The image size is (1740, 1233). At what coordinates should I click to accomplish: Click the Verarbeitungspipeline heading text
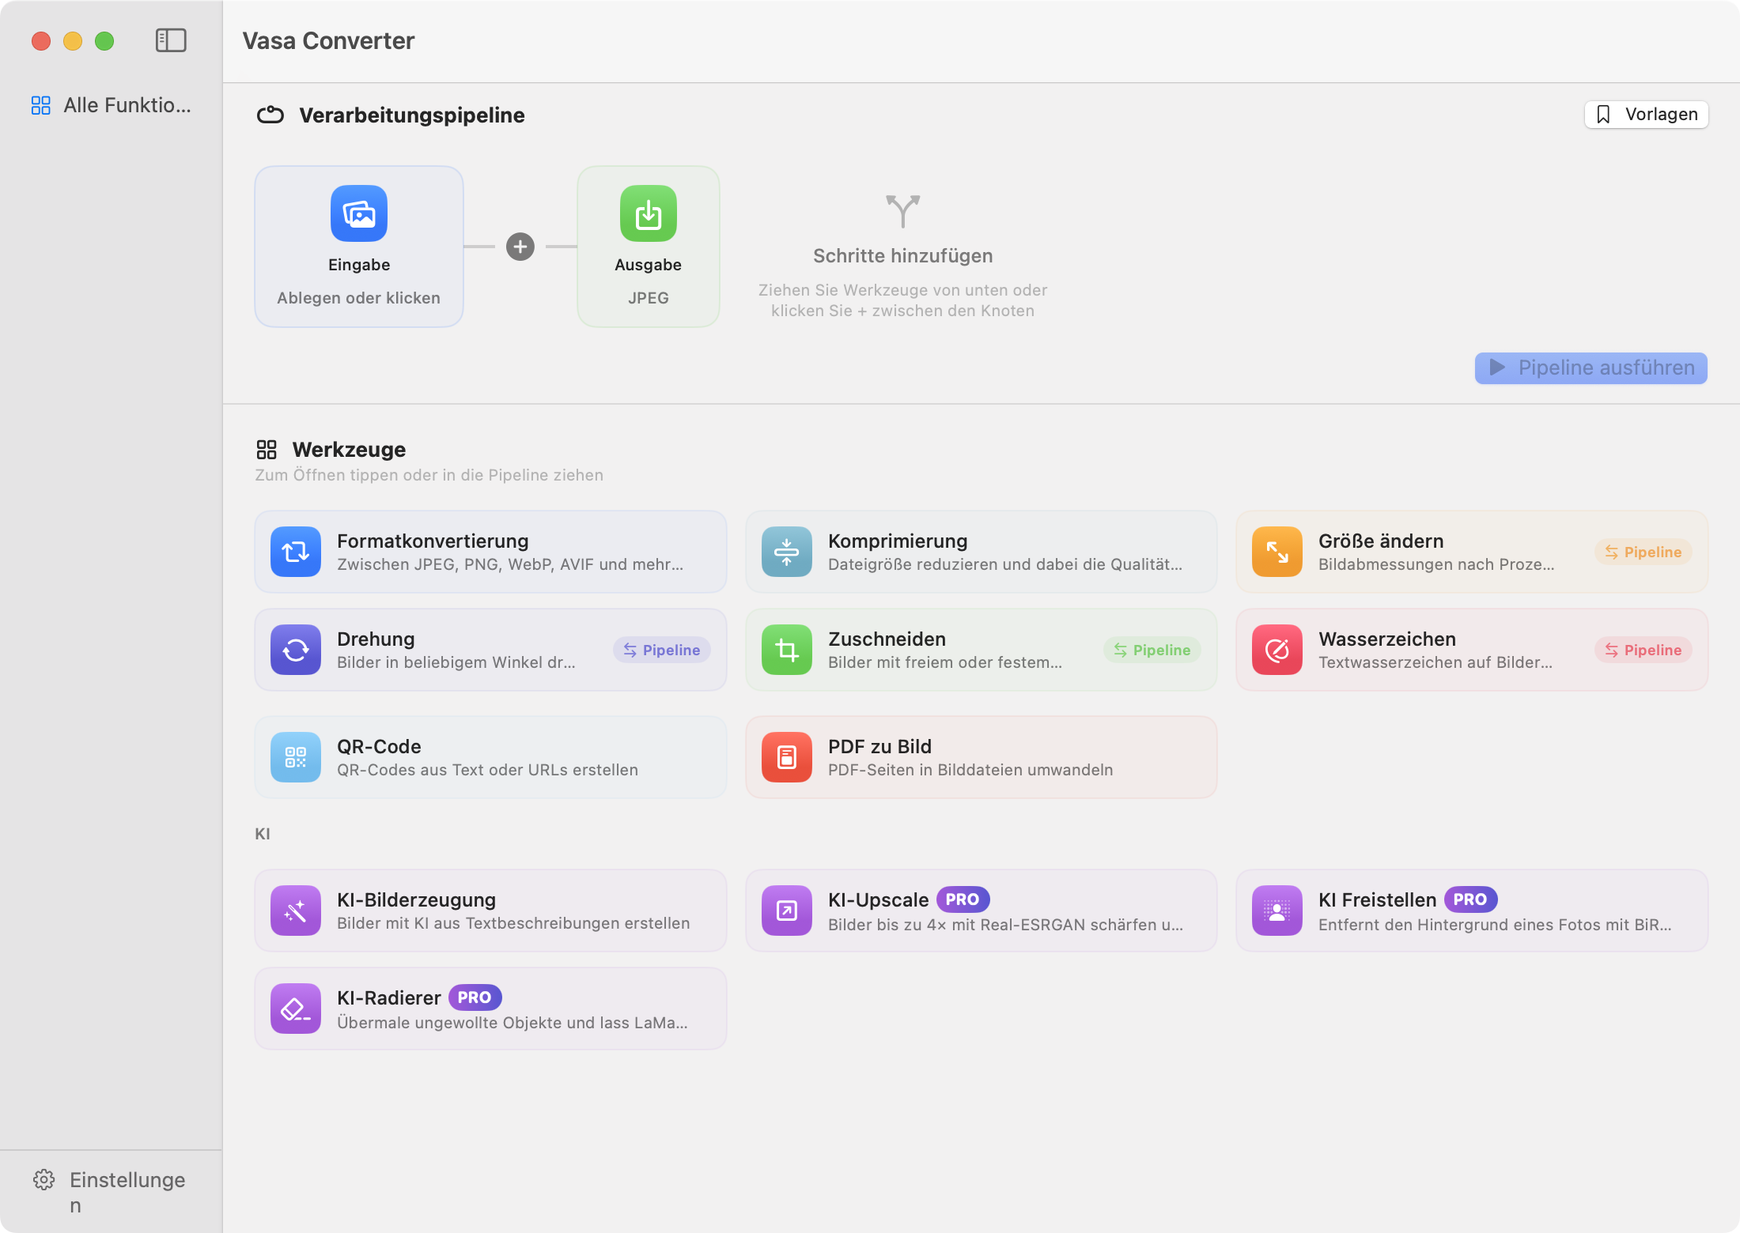pyautogui.click(x=412, y=115)
